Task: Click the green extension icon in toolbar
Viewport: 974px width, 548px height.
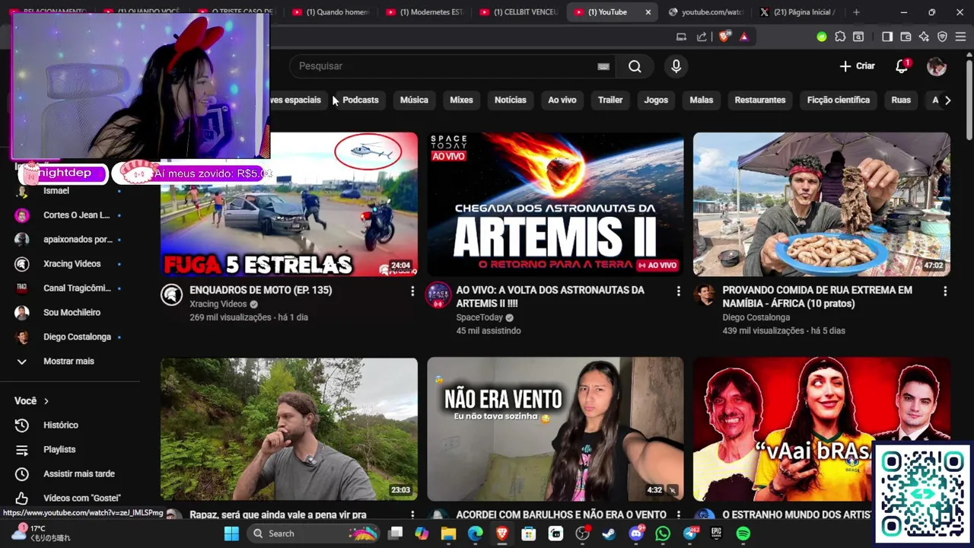Action: click(x=821, y=37)
